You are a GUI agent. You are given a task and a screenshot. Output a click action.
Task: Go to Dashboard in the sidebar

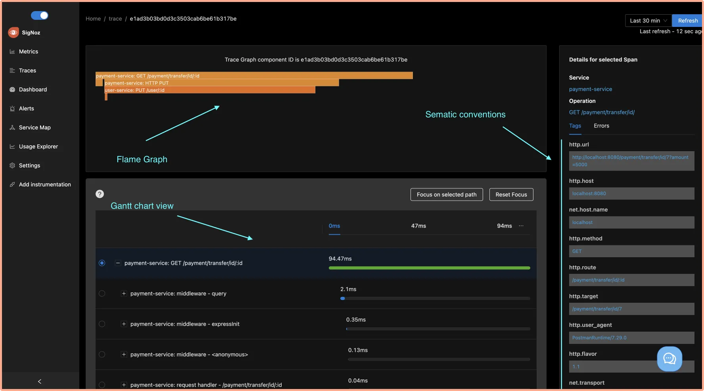tap(33, 89)
